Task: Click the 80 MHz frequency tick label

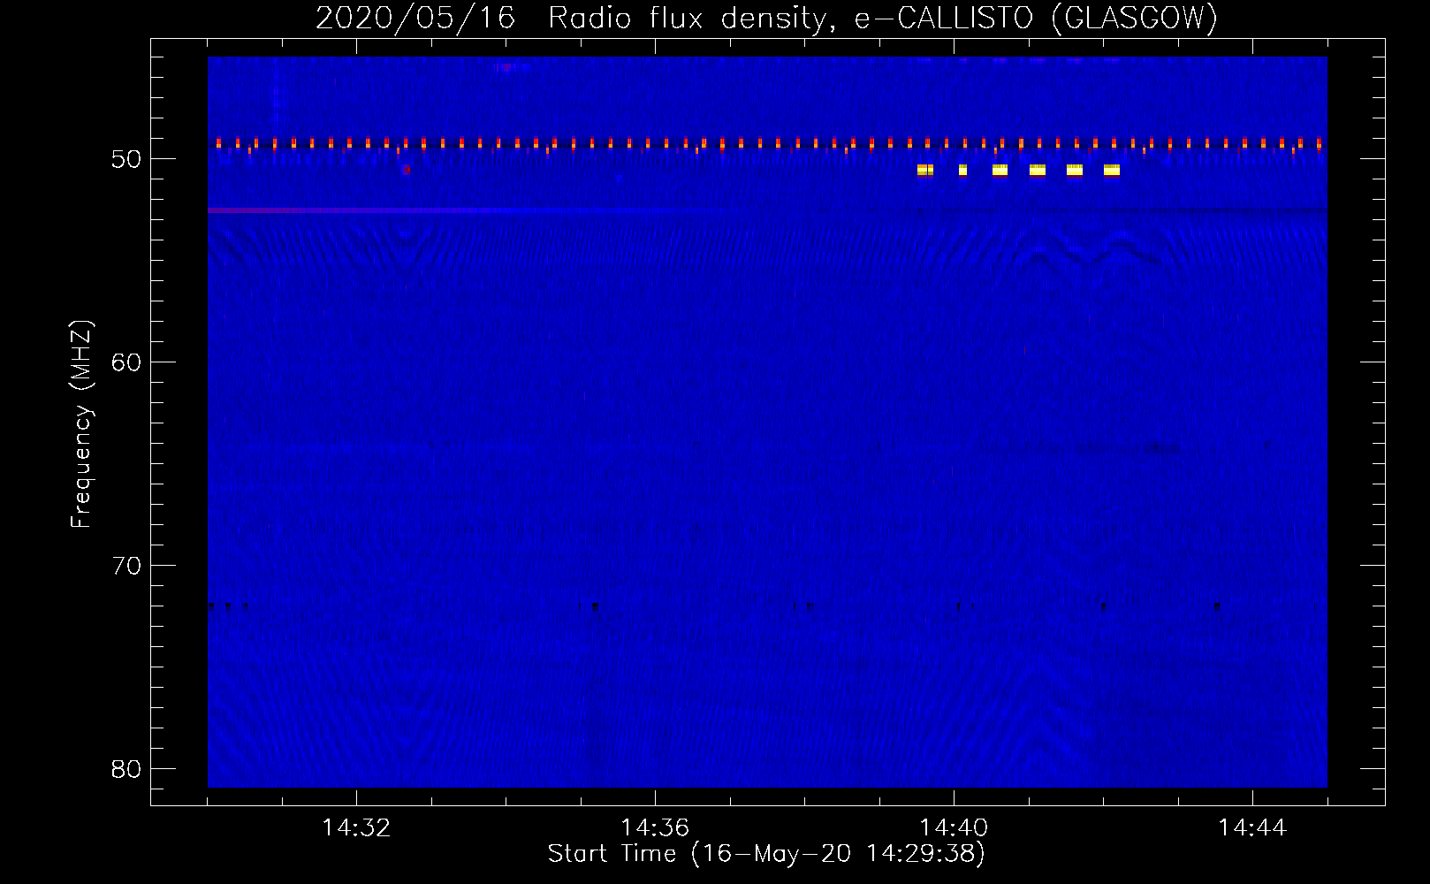Action: tap(126, 769)
